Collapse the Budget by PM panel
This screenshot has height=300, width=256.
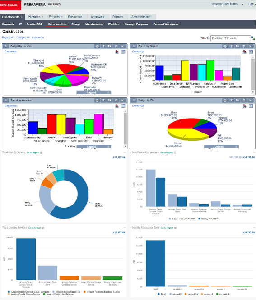pos(134,100)
